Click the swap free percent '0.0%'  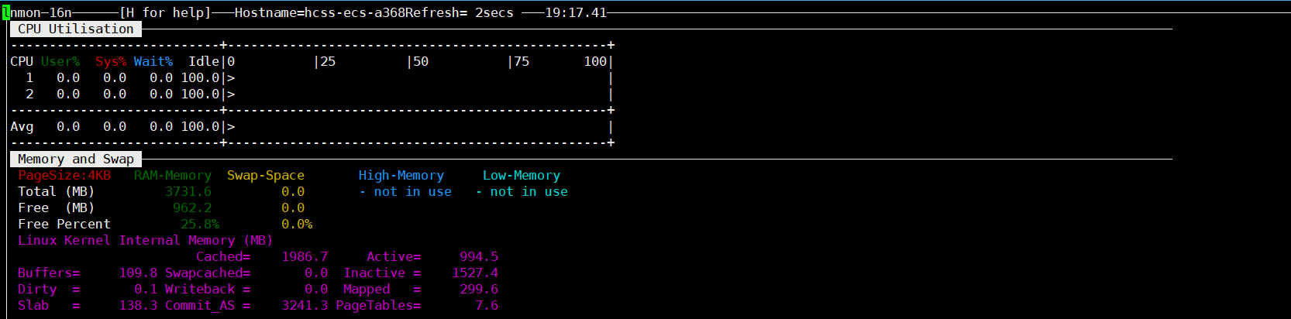[x=297, y=225]
